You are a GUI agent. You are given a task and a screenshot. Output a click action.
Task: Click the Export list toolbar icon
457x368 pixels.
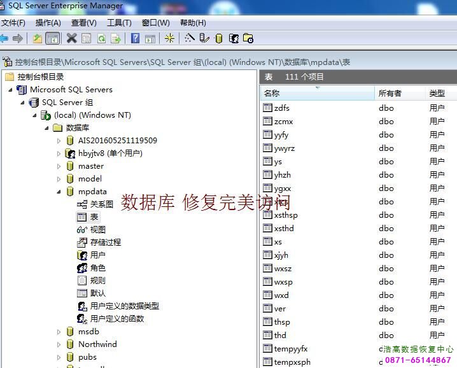coord(116,39)
